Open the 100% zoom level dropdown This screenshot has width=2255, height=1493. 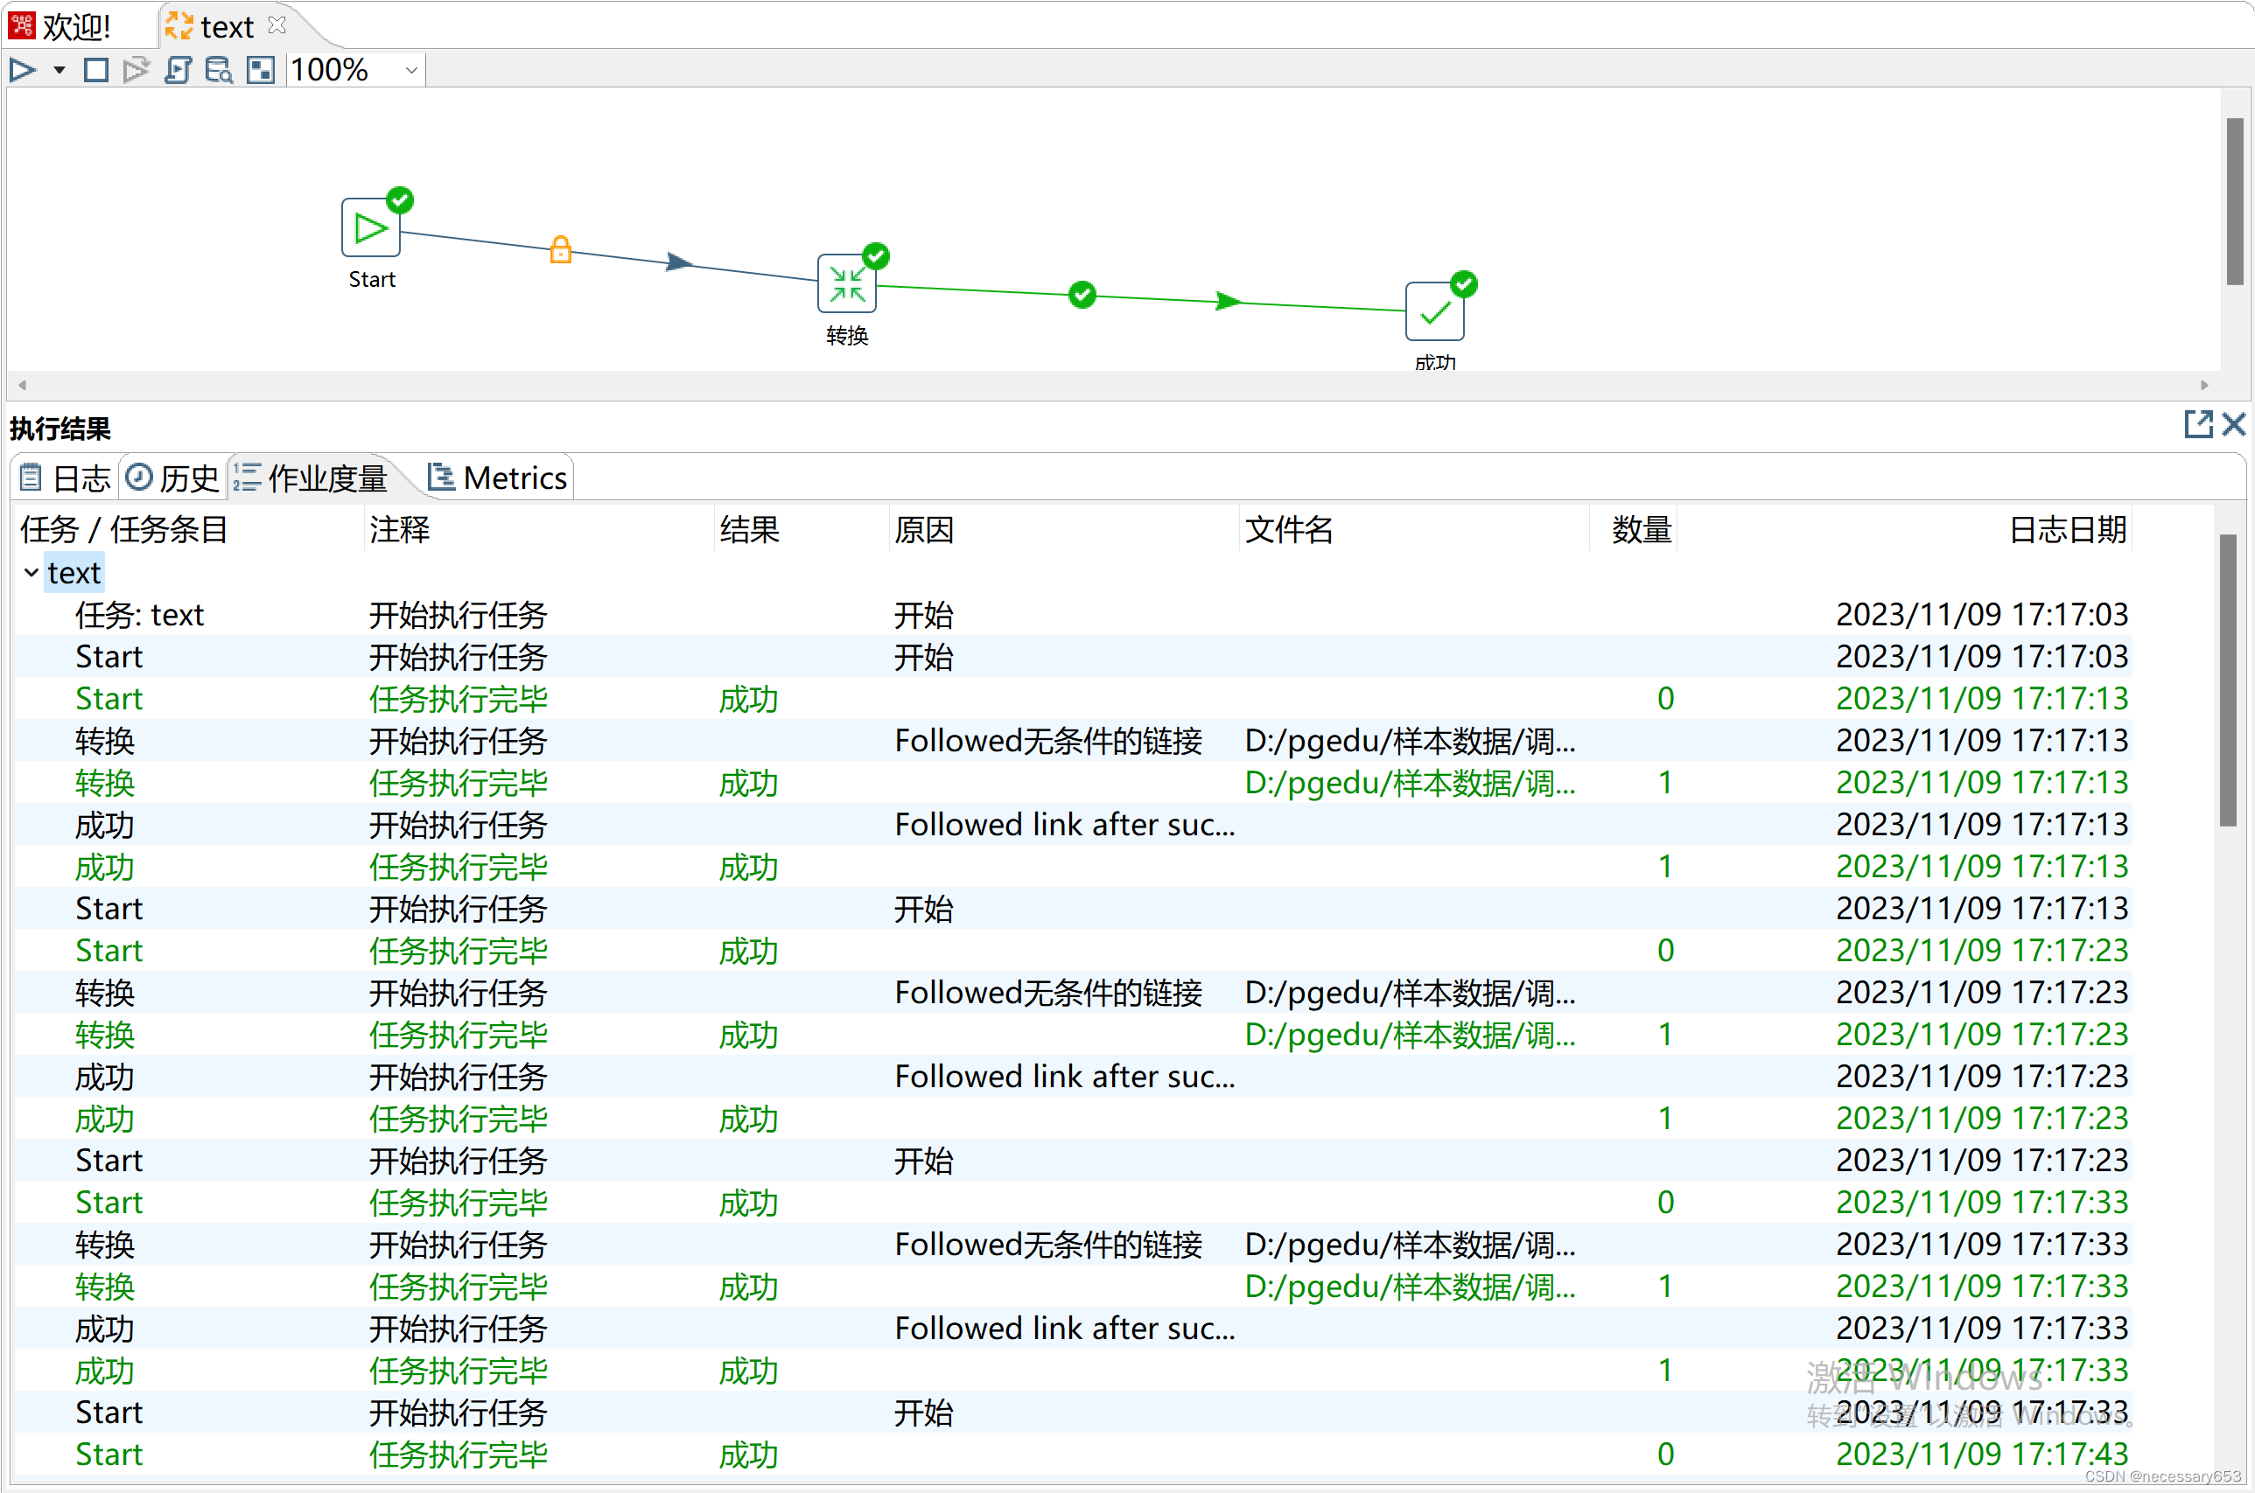coord(410,69)
